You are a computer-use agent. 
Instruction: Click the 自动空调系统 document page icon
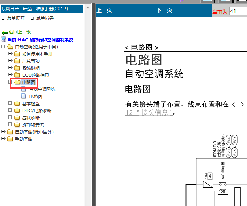point(24,89)
